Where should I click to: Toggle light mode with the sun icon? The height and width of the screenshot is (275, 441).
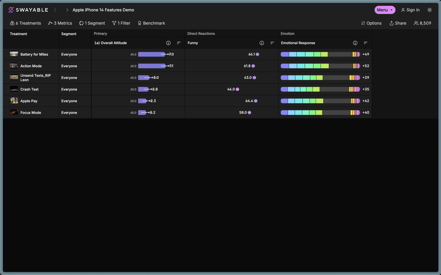pos(430,10)
